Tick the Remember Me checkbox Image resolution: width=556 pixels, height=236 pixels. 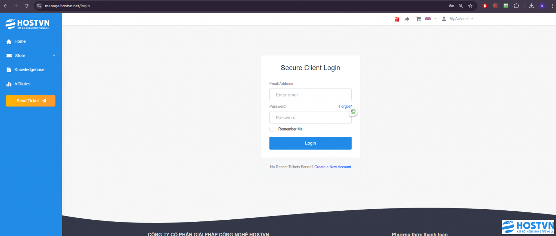(x=272, y=129)
